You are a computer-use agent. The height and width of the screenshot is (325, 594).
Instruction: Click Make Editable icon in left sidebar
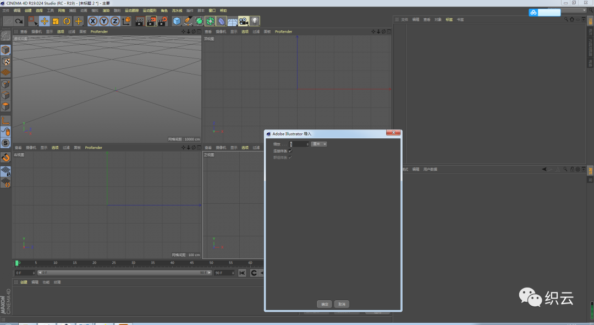point(5,36)
